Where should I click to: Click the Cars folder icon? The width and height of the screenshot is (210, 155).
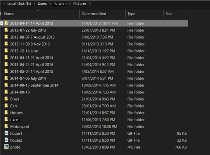(x=6, y=106)
